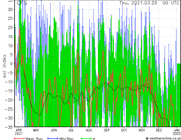The image size is (181, 140).
Task: Click the APR 2021 axis label
Action: point(19,132)
